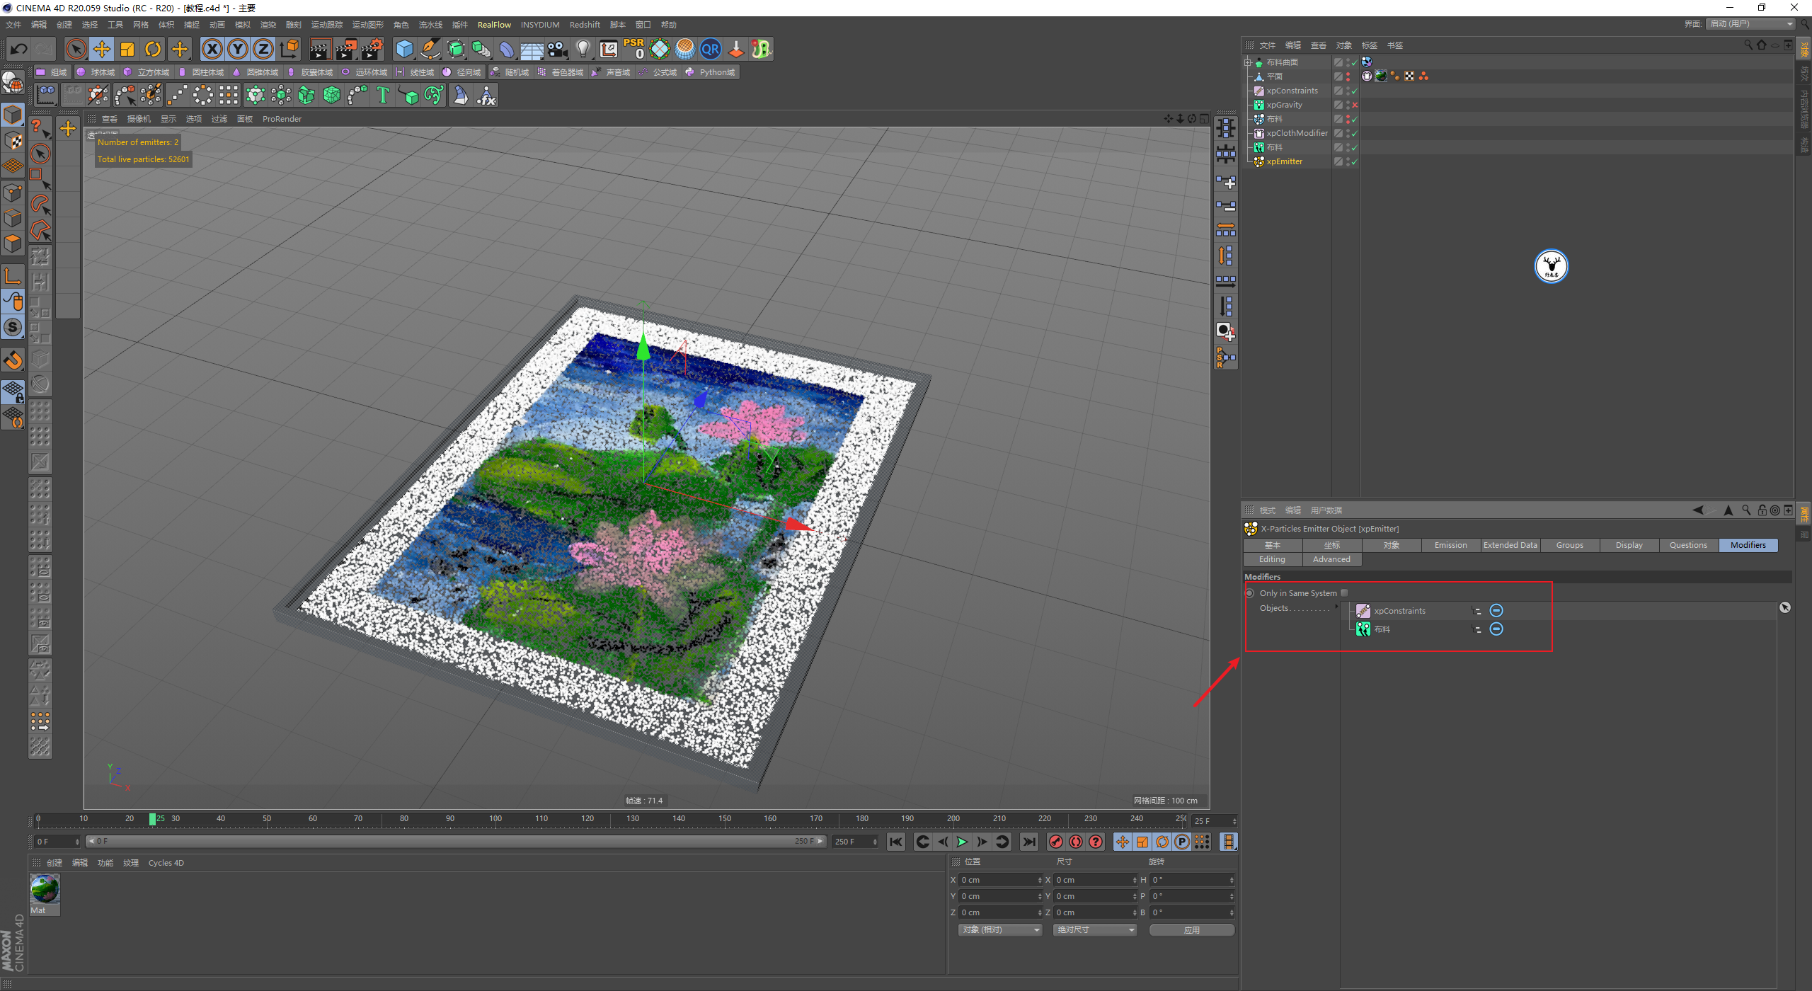
Task: Enable the disabled xpGravity red cross
Action: (x=1355, y=105)
